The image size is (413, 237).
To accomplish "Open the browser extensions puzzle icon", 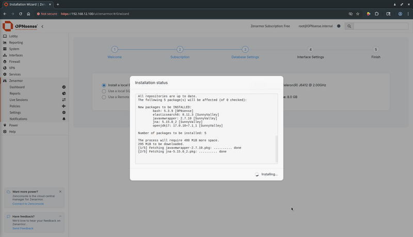I will coord(377,14).
